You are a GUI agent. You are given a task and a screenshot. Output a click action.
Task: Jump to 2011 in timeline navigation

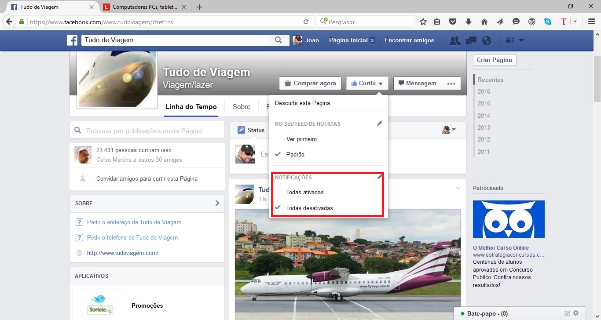[x=484, y=152]
